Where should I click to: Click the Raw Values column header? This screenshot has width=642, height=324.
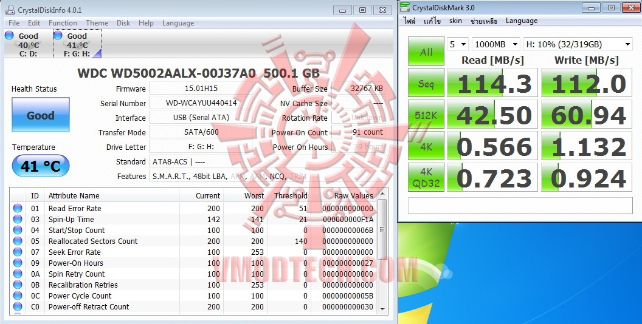tap(354, 196)
